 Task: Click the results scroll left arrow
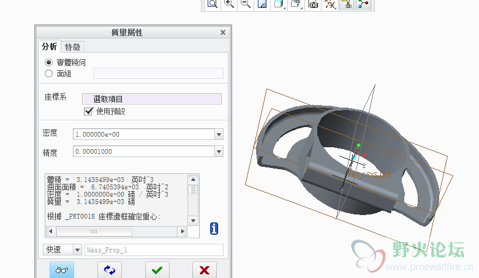tap(51, 232)
